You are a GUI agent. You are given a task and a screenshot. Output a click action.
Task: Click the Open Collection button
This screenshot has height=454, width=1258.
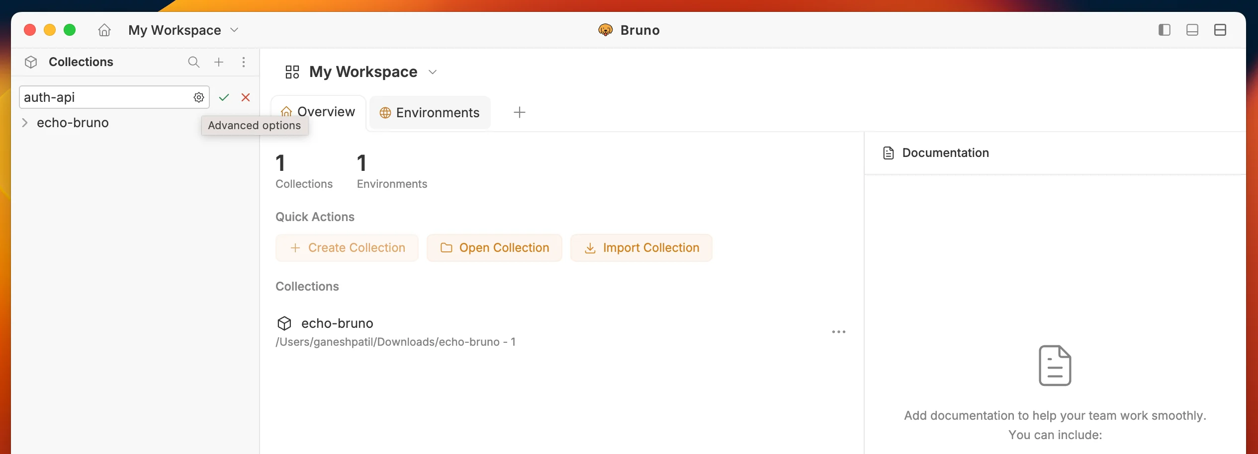tap(495, 248)
